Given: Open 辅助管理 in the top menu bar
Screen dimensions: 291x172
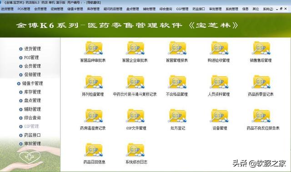Looking at the screenshot, I should pos(149,9).
